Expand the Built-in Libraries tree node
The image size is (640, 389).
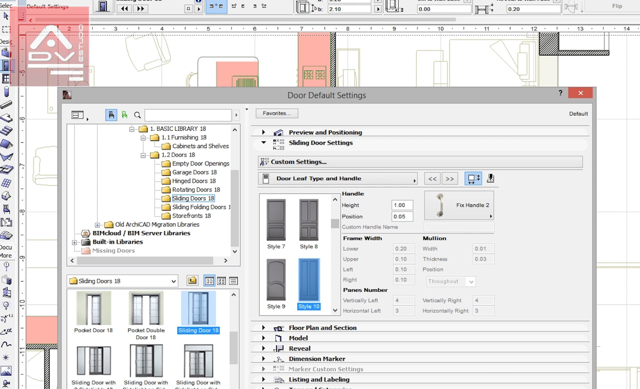(74, 242)
